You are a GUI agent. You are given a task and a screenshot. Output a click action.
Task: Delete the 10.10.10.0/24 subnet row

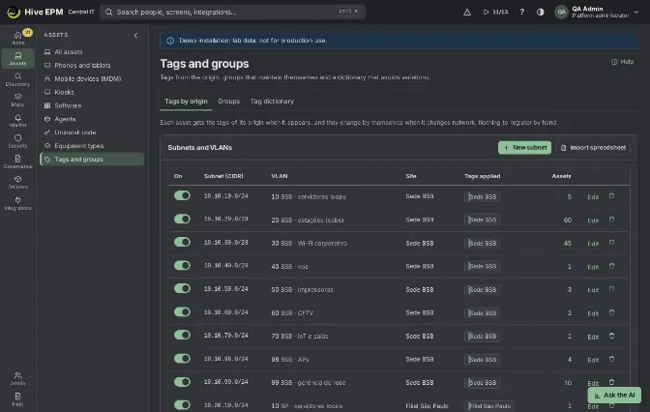click(611, 196)
